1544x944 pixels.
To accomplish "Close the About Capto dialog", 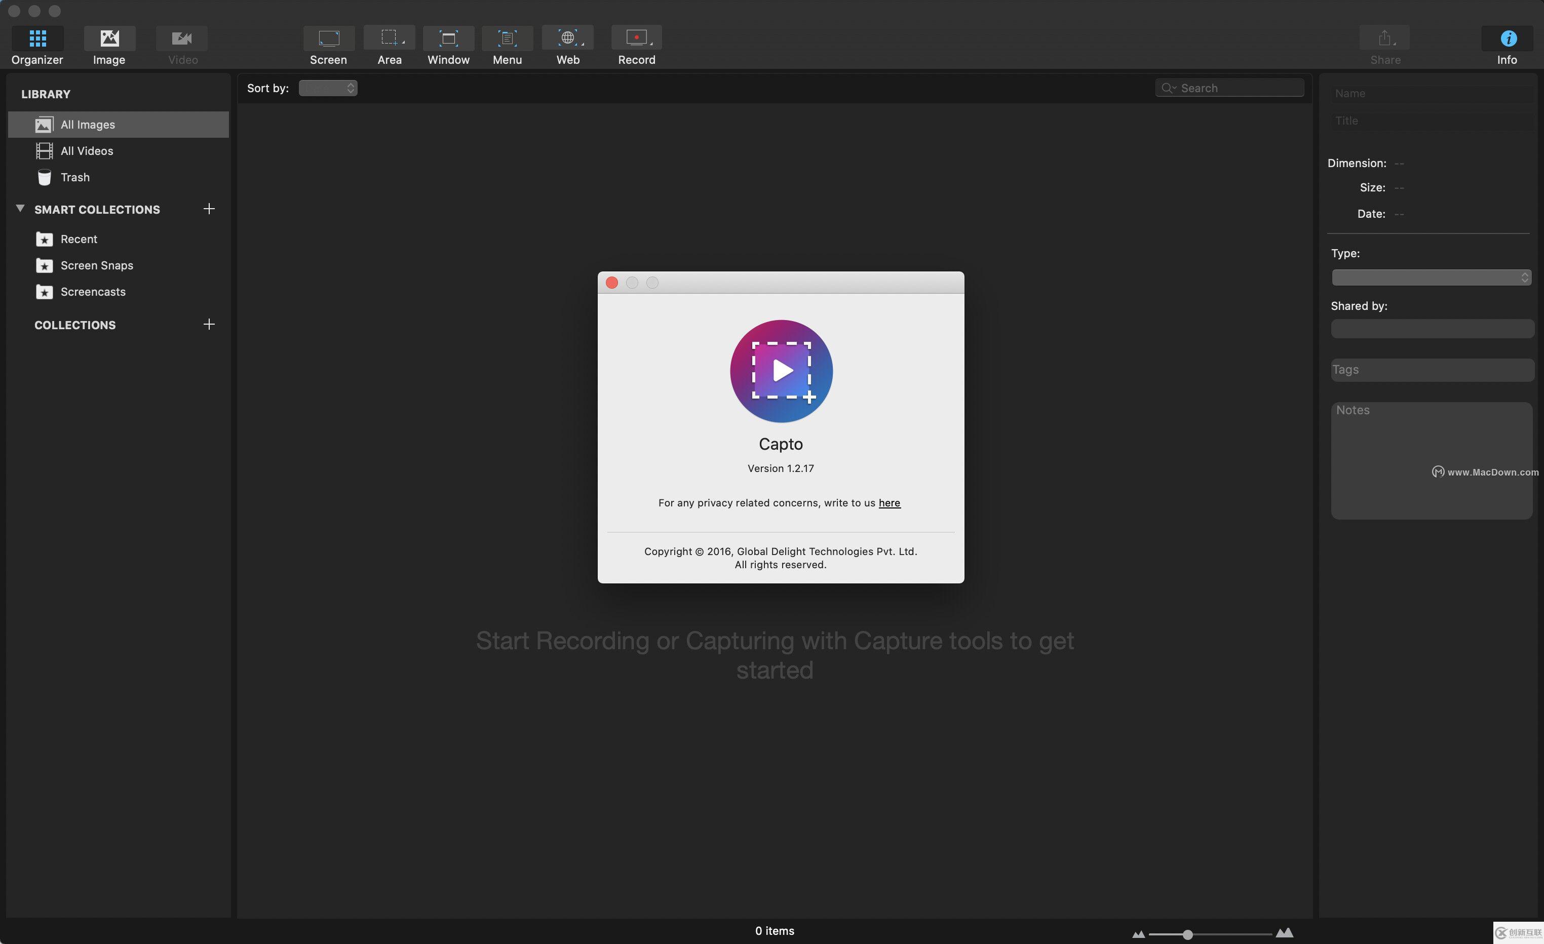I will coord(612,283).
